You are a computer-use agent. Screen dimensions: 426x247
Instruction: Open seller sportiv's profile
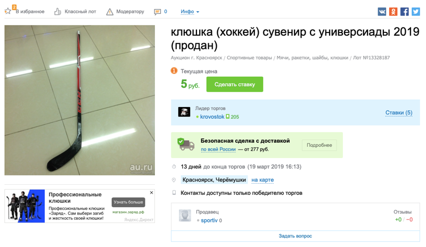(209, 220)
